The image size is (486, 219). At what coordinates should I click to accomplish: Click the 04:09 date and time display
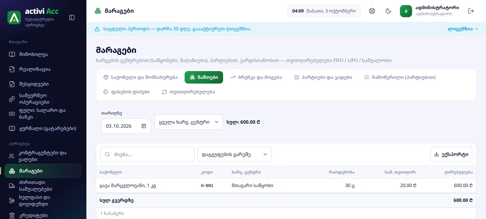pyautogui.click(x=324, y=11)
